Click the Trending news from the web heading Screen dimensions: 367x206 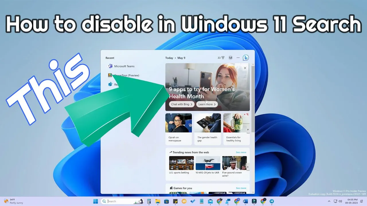(191, 152)
